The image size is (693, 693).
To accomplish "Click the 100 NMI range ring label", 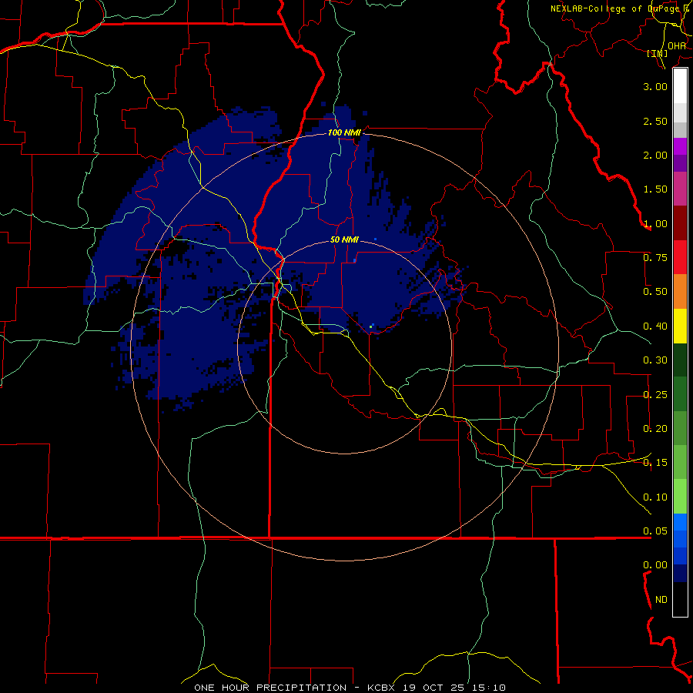I will click(x=344, y=132).
